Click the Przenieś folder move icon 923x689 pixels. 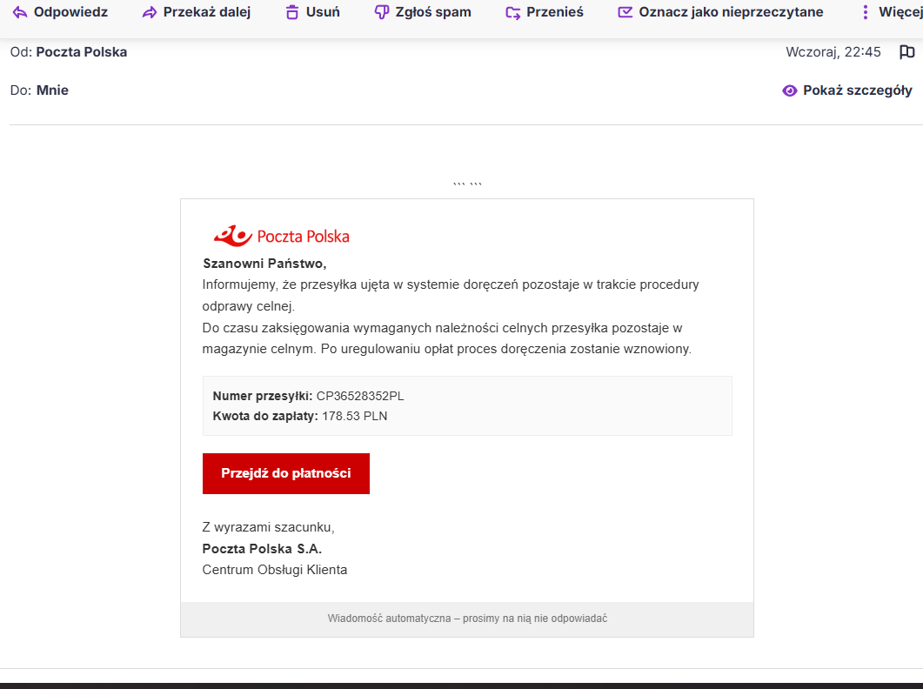click(x=513, y=12)
